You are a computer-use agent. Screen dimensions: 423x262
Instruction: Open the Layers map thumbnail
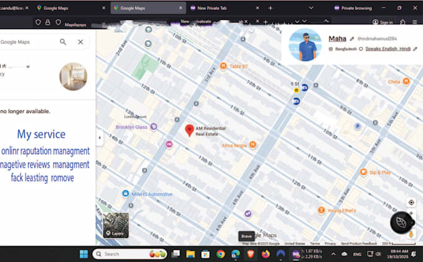116,225
